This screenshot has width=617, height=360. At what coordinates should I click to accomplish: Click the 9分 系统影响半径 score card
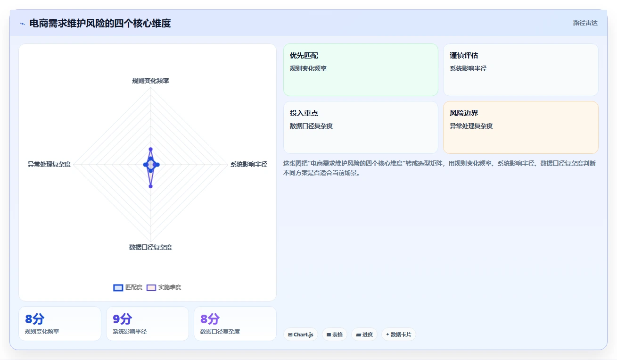tap(148, 324)
